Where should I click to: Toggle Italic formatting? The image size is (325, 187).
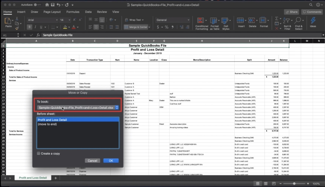(x=35, y=27)
